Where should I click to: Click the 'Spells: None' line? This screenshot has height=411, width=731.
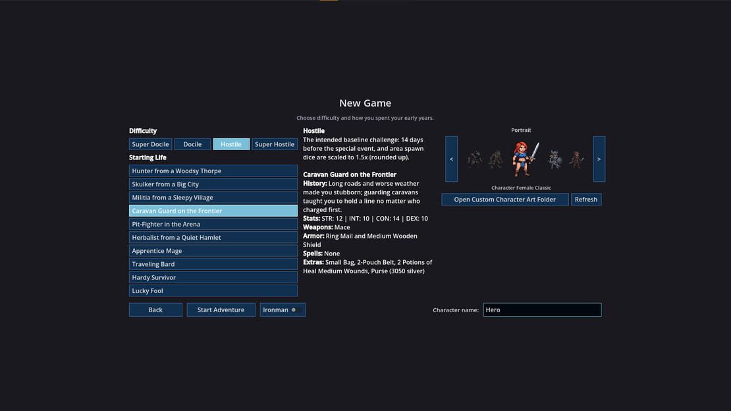coord(321,254)
